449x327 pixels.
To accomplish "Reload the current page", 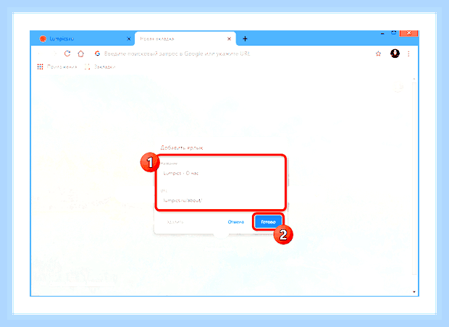I will click(67, 54).
